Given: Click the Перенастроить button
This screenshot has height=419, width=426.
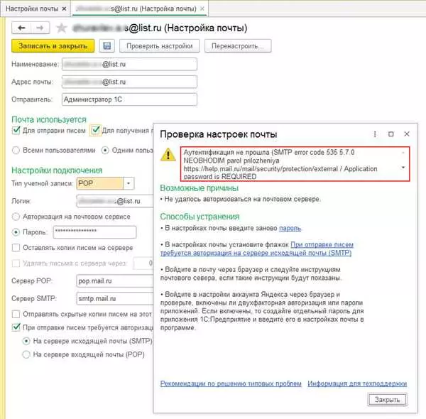Looking at the screenshot, I should [x=238, y=46].
